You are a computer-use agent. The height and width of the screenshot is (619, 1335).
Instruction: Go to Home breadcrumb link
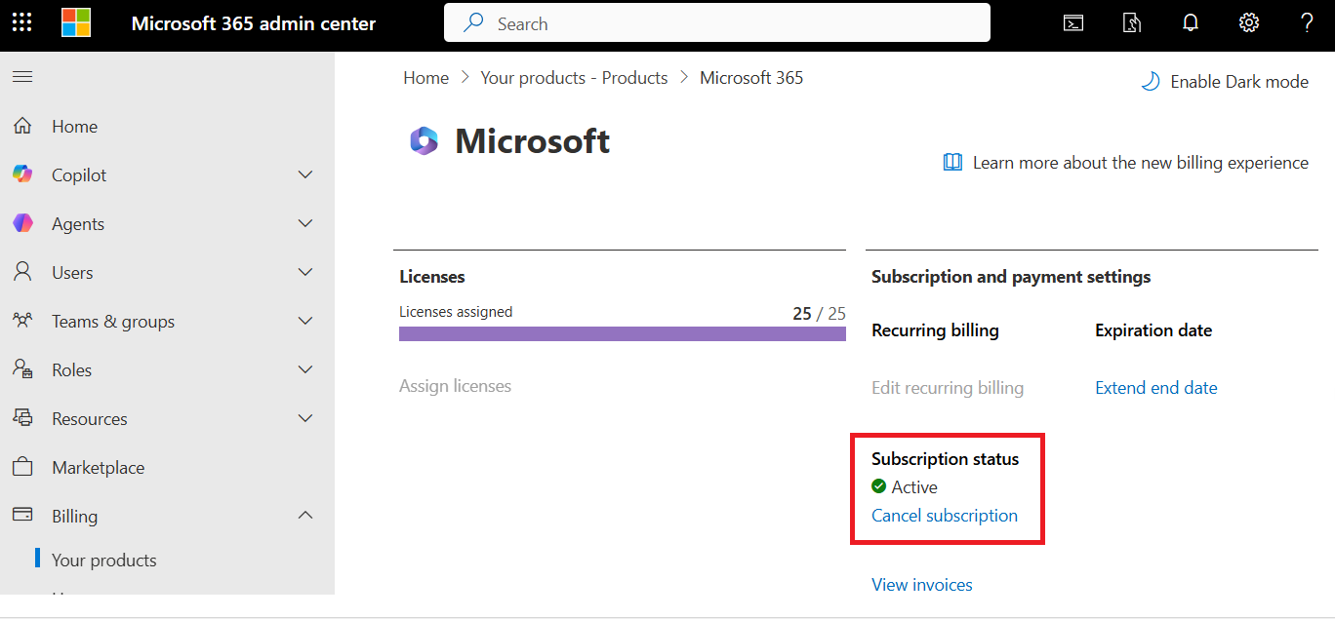426,78
